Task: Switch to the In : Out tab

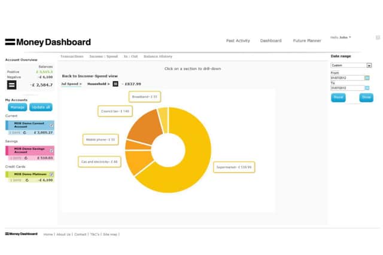Action: pyautogui.click(x=130, y=56)
